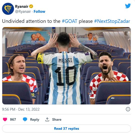Click the MESSI 10 jersey in photo

65,76
